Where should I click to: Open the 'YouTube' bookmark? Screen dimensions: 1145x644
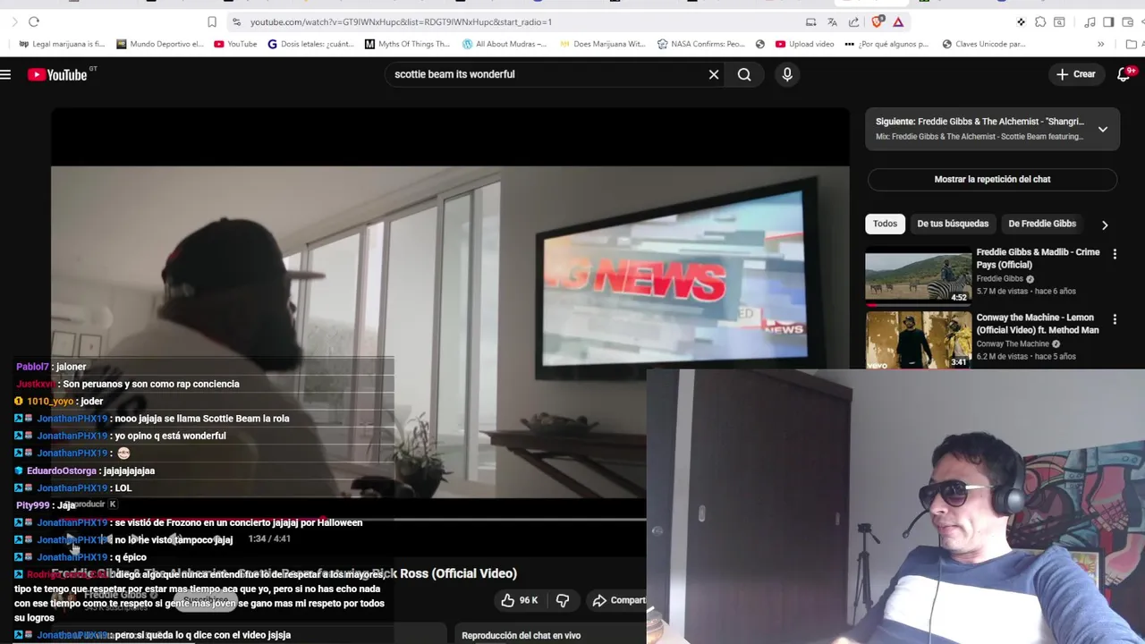[235, 44]
